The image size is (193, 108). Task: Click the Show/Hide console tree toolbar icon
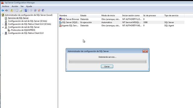[17, 10]
